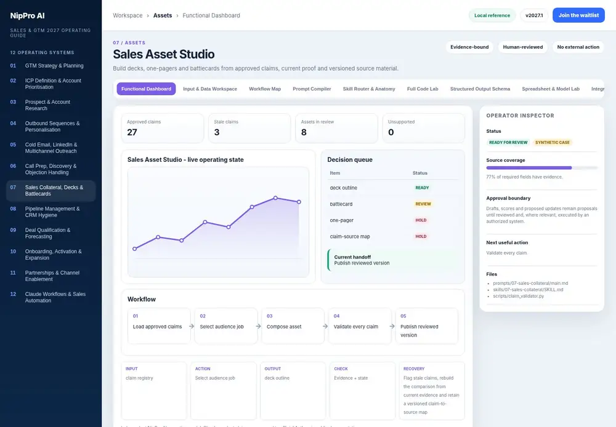Select workflow step 04 Validate every claim

coord(360,325)
